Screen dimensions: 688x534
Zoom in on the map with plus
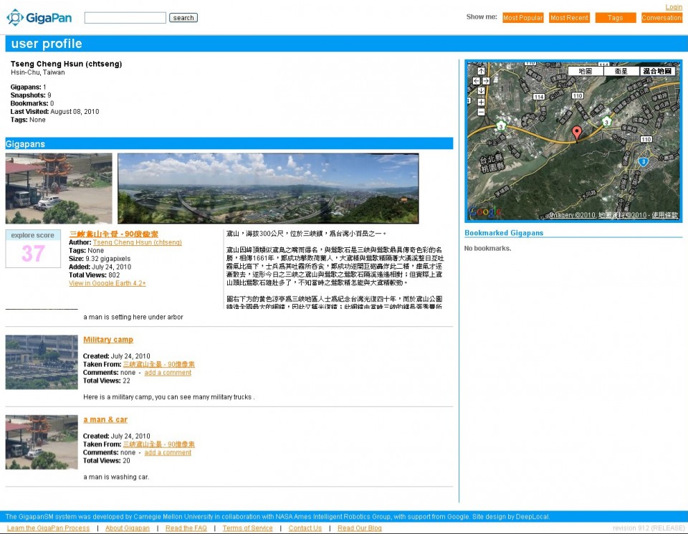[481, 102]
